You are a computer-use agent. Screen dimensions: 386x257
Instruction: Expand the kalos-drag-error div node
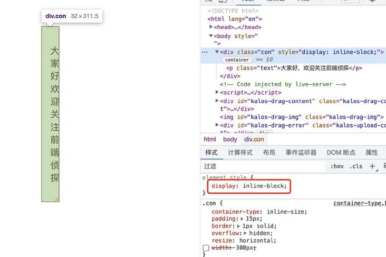[217, 125]
